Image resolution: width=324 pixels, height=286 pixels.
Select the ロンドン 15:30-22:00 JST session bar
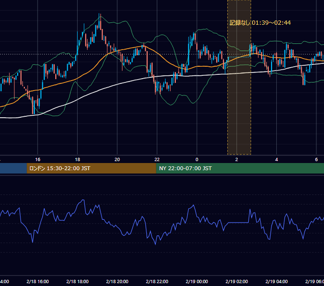(x=91, y=168)
